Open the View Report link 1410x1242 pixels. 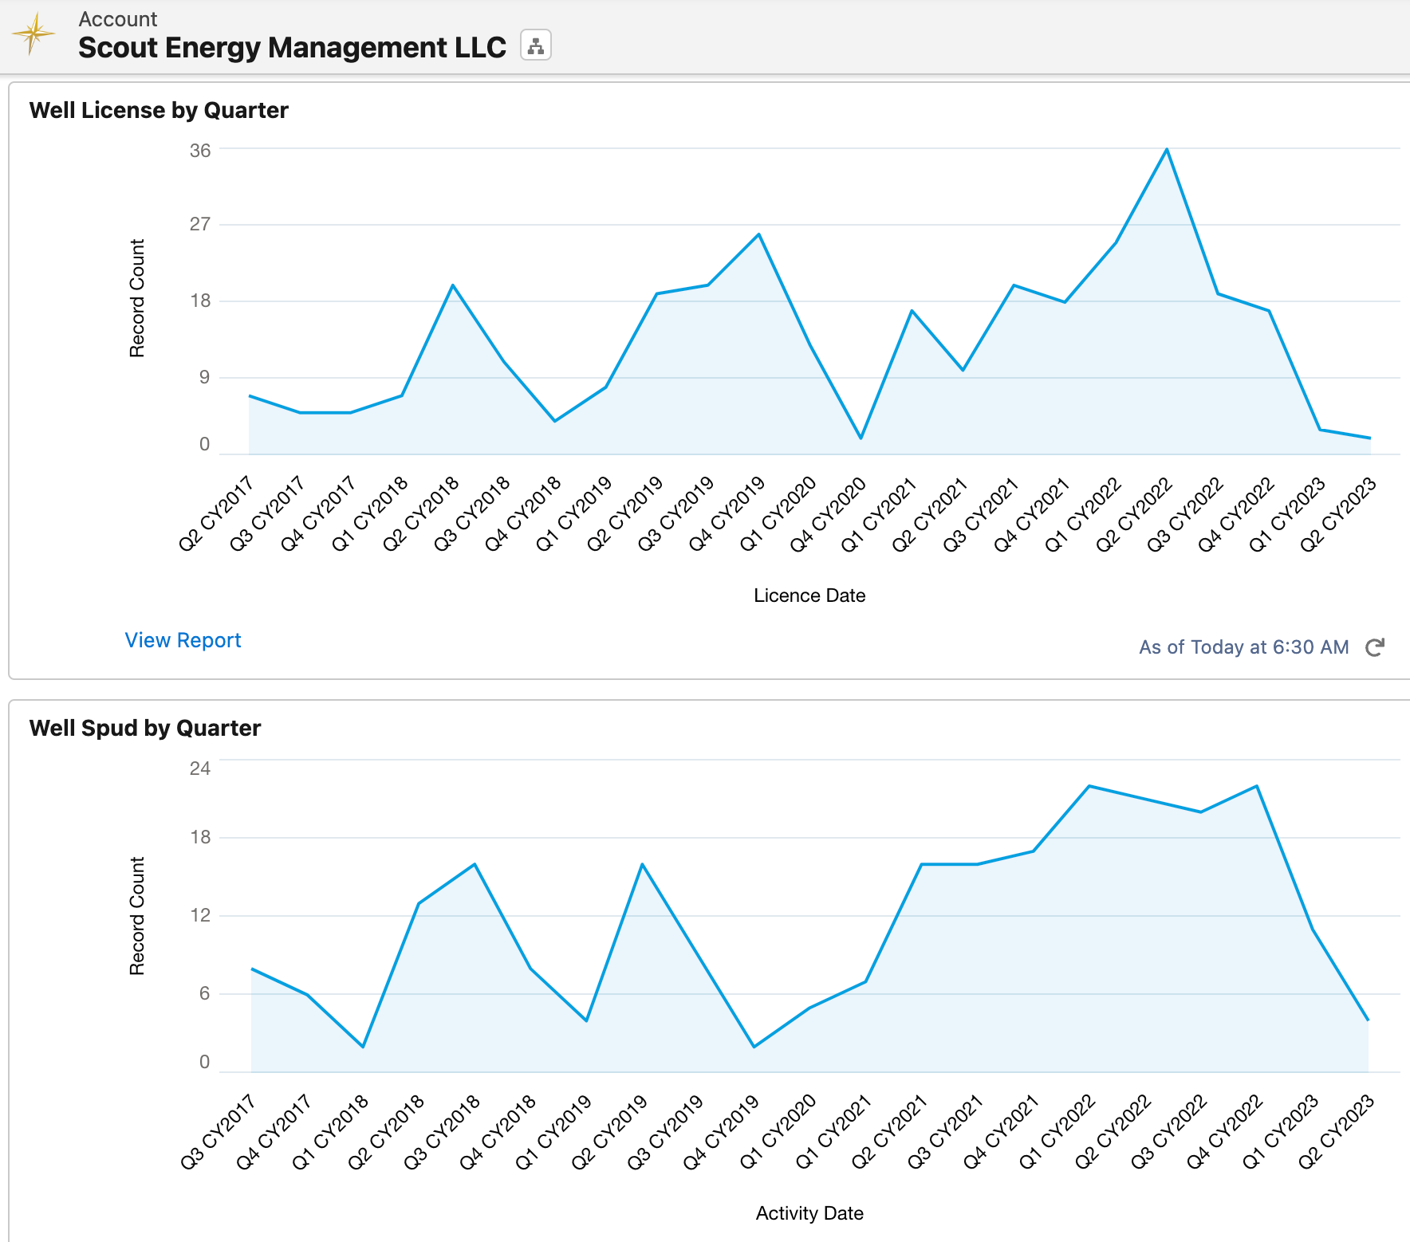(x=183, y=640)
